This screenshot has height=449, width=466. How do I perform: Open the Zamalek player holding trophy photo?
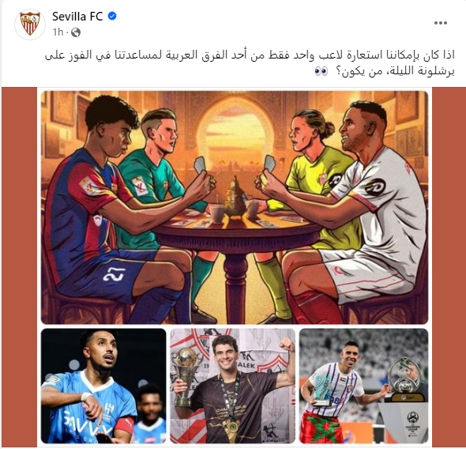(233, 386)
